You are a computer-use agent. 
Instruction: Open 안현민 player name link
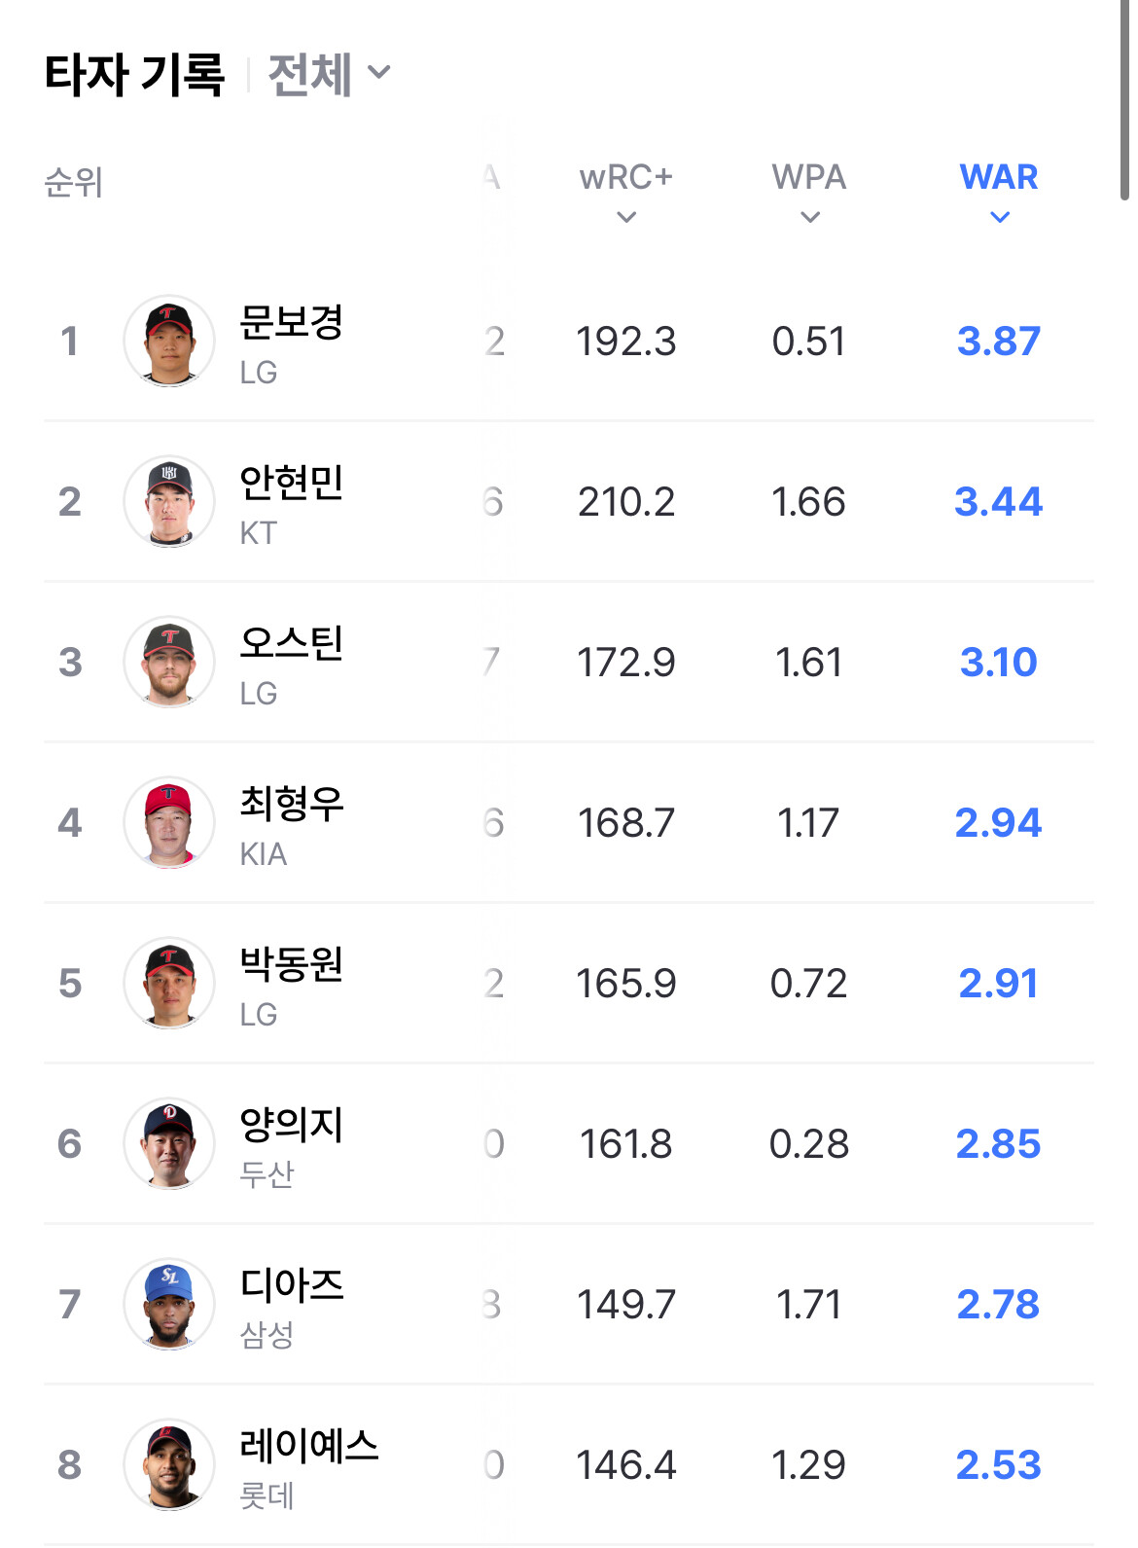click(x=291, y=483)
